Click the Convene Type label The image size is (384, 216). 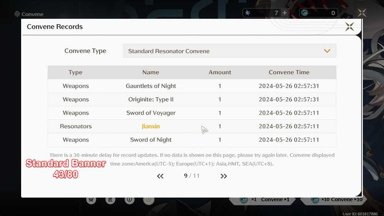85,51
